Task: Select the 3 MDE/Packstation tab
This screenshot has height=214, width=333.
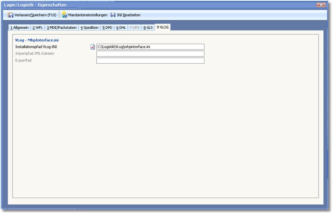Action: (x=61, y=27)
